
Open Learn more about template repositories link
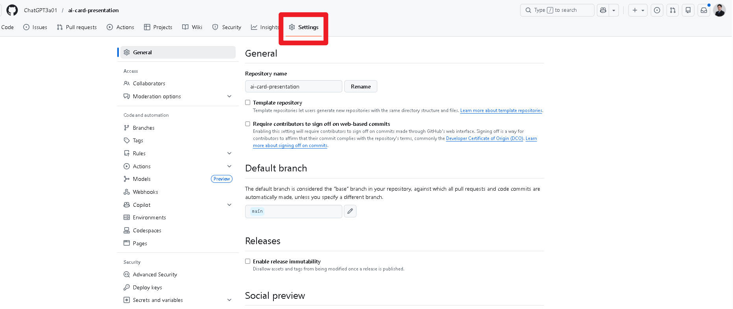[x=501, y=111]
